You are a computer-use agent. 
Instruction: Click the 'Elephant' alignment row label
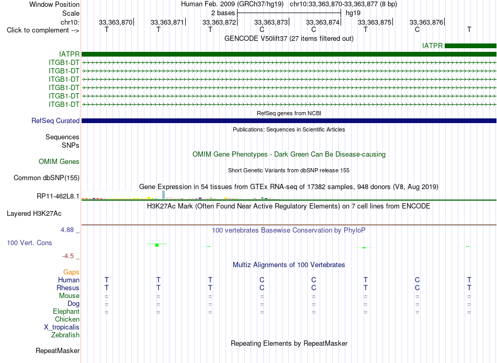(x=66, y=311)
